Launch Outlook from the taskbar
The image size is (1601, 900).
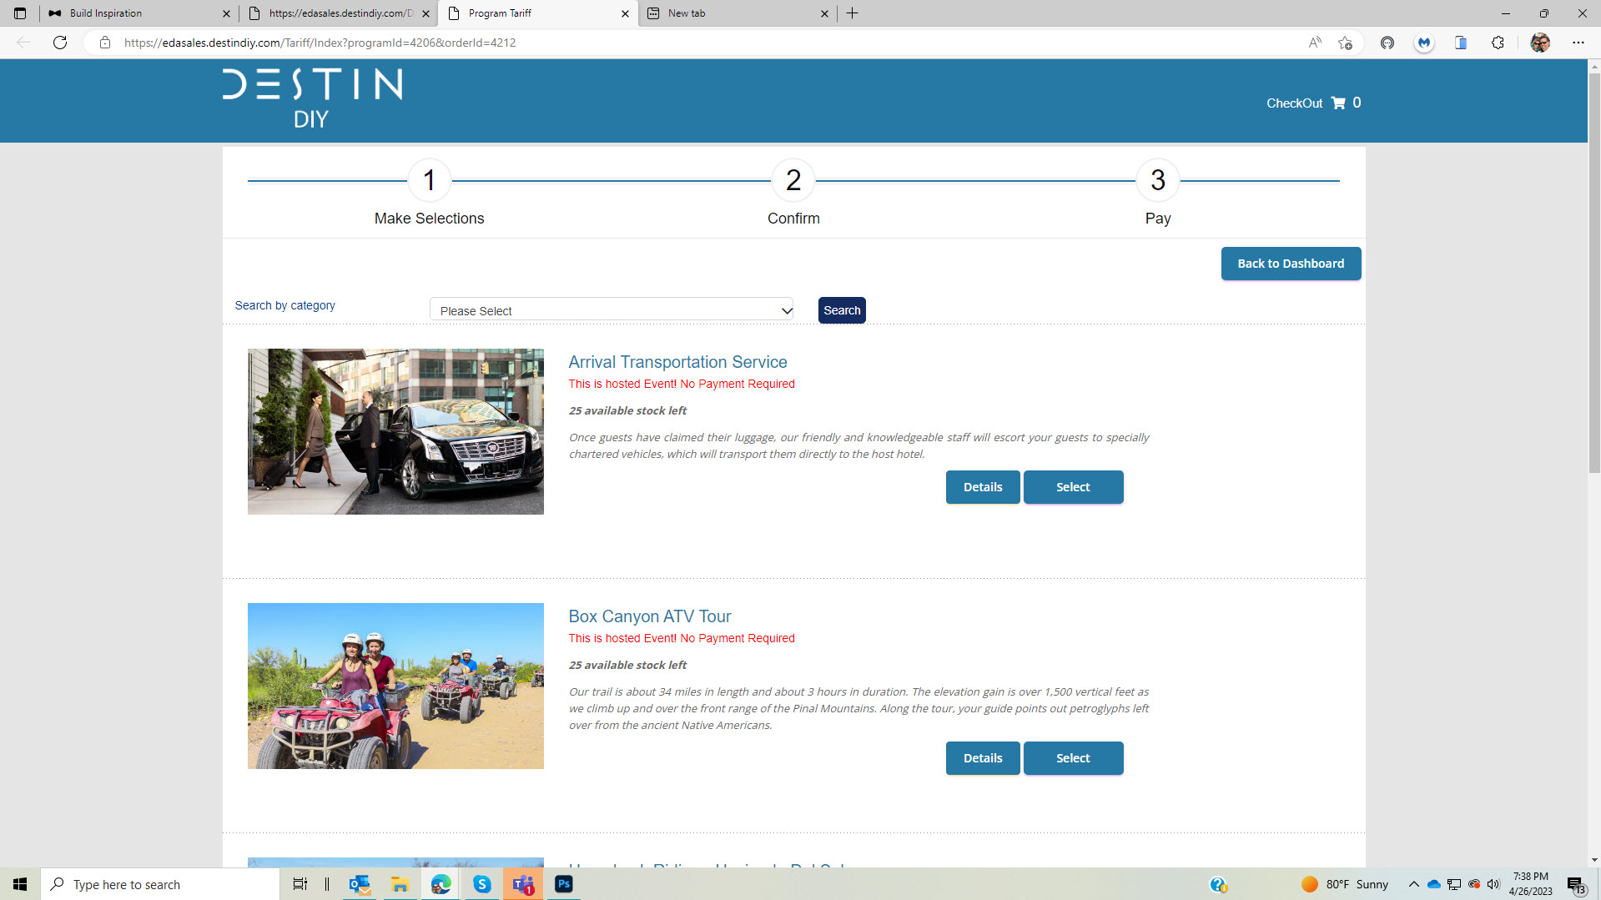[x=360, y=884]
